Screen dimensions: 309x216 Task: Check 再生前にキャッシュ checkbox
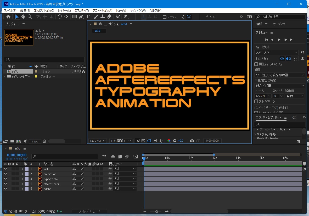[256, 64]
